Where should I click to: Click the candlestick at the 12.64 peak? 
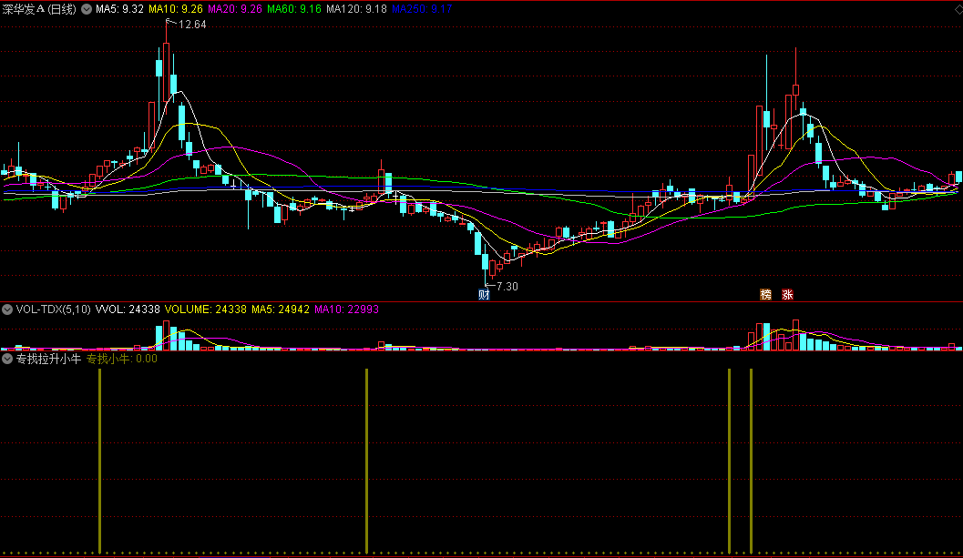click(x=167, y=67)
